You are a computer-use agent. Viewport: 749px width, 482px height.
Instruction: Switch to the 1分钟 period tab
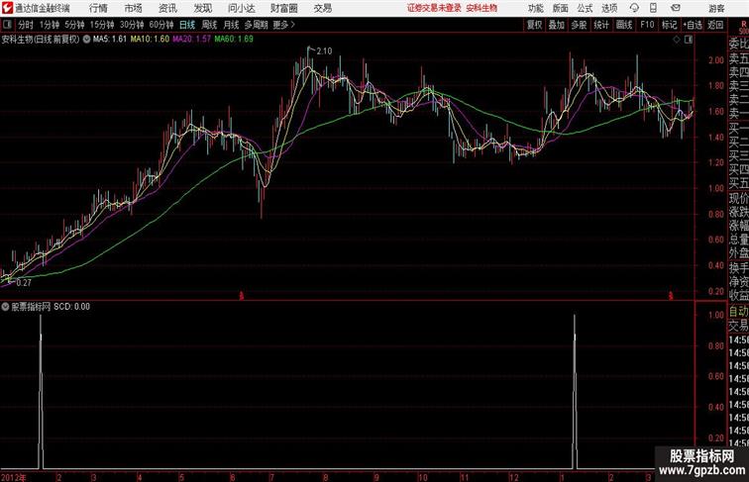pyautogui.click(x=50, y=25)
